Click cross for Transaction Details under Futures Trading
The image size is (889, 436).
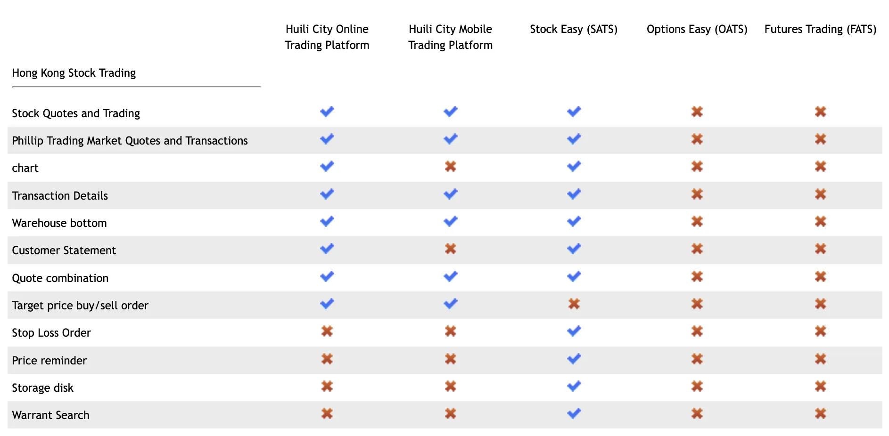[x=820, y=194]
